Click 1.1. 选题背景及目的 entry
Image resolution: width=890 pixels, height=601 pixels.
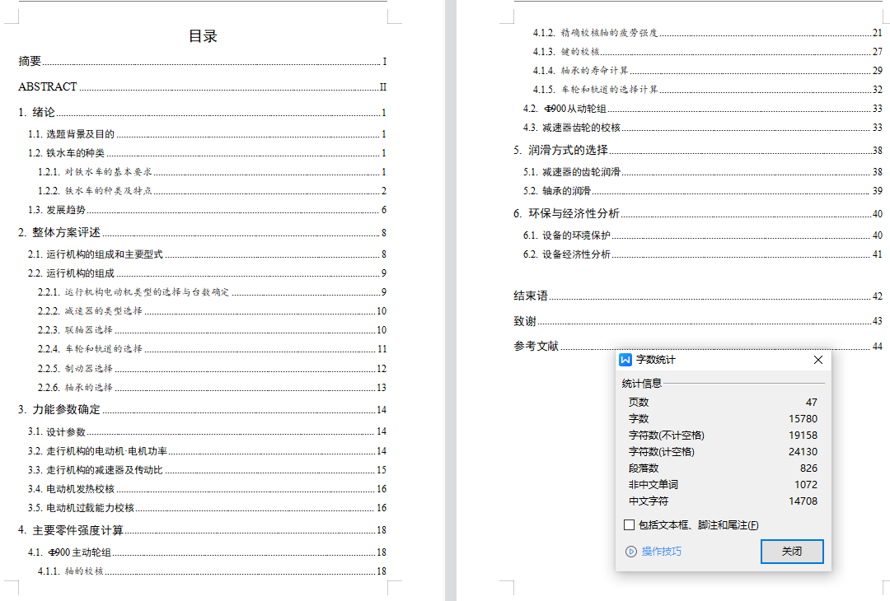tap(207, 134)
